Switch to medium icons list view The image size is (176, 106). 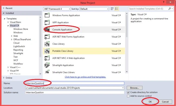click(117, 9)
